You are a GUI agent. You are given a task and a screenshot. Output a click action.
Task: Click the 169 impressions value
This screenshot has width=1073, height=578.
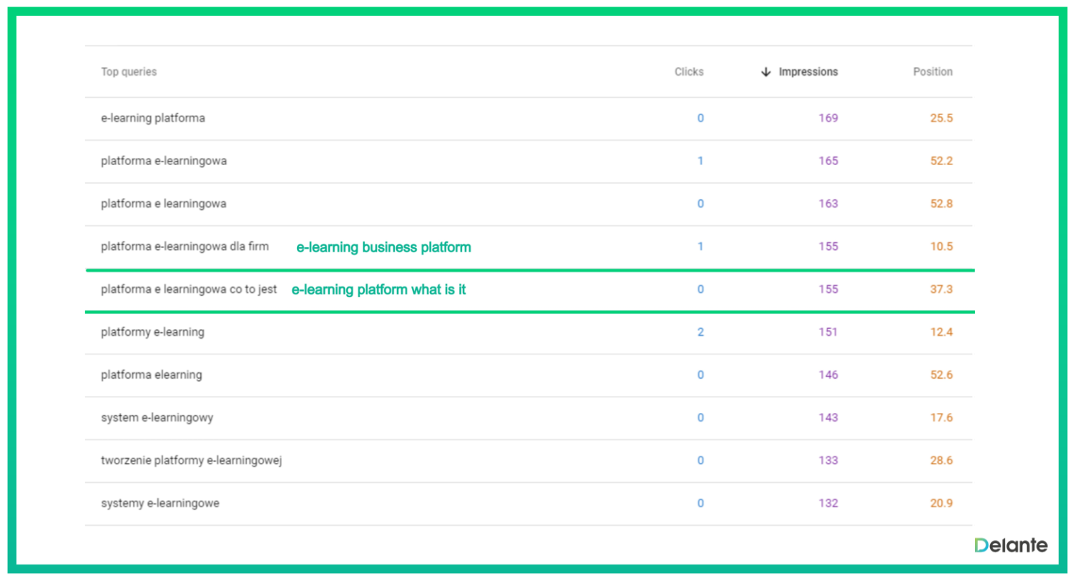click(828, 118)
